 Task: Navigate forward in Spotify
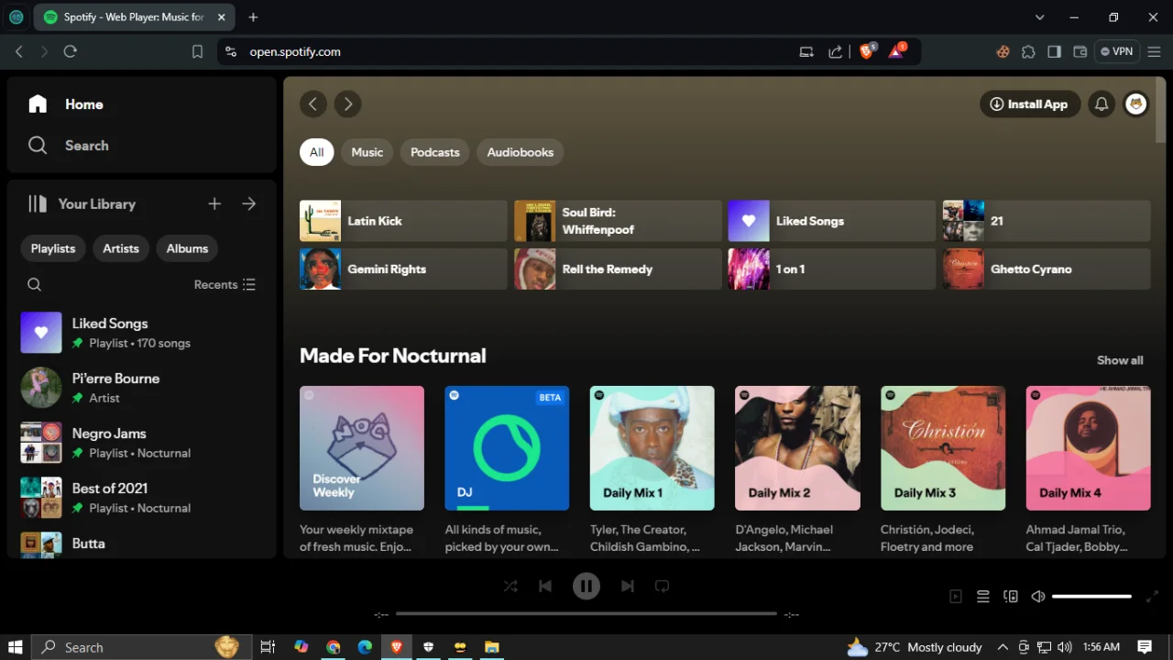[347, 104]
